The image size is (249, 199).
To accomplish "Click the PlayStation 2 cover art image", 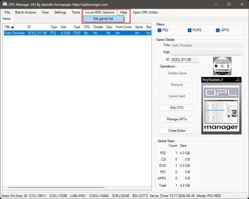I will tap(221, 106).
